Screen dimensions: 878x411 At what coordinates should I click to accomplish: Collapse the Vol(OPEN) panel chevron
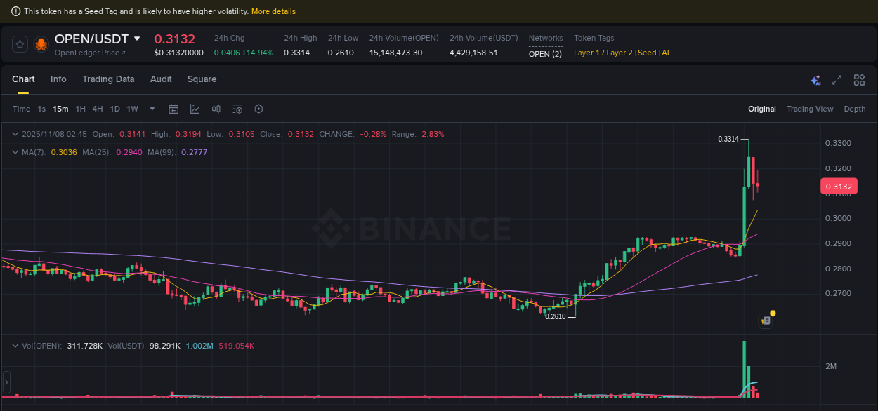(15, 345)
